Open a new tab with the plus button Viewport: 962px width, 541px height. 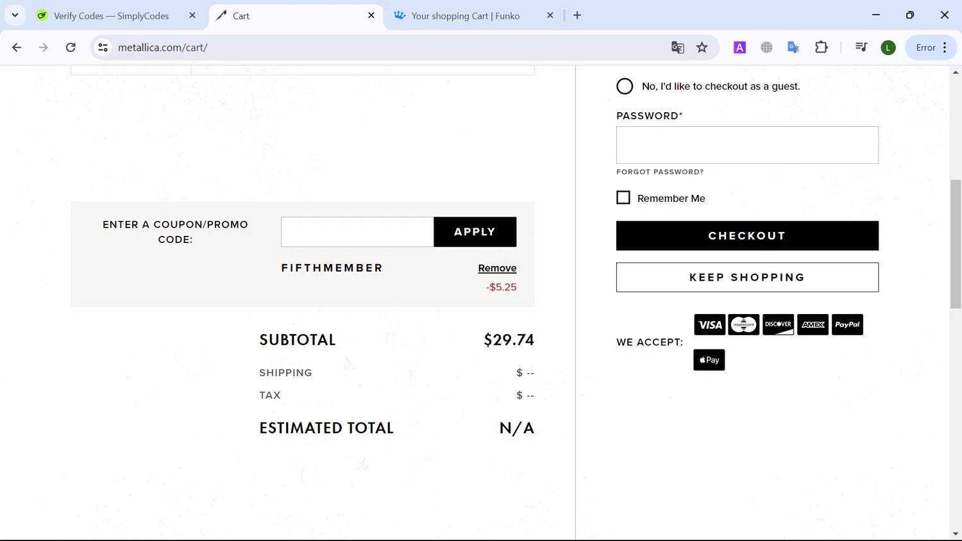click(x=577, y=15)
